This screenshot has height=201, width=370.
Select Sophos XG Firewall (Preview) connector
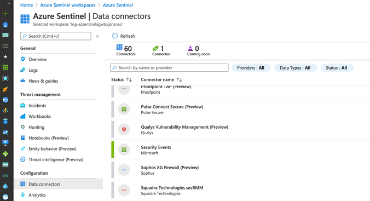click(170, 168)
